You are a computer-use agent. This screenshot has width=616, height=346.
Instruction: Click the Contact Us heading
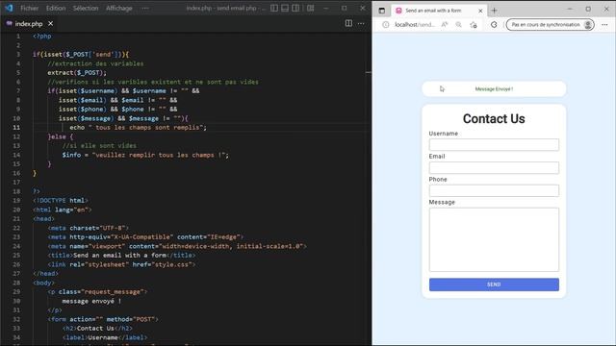coord(494,119)
